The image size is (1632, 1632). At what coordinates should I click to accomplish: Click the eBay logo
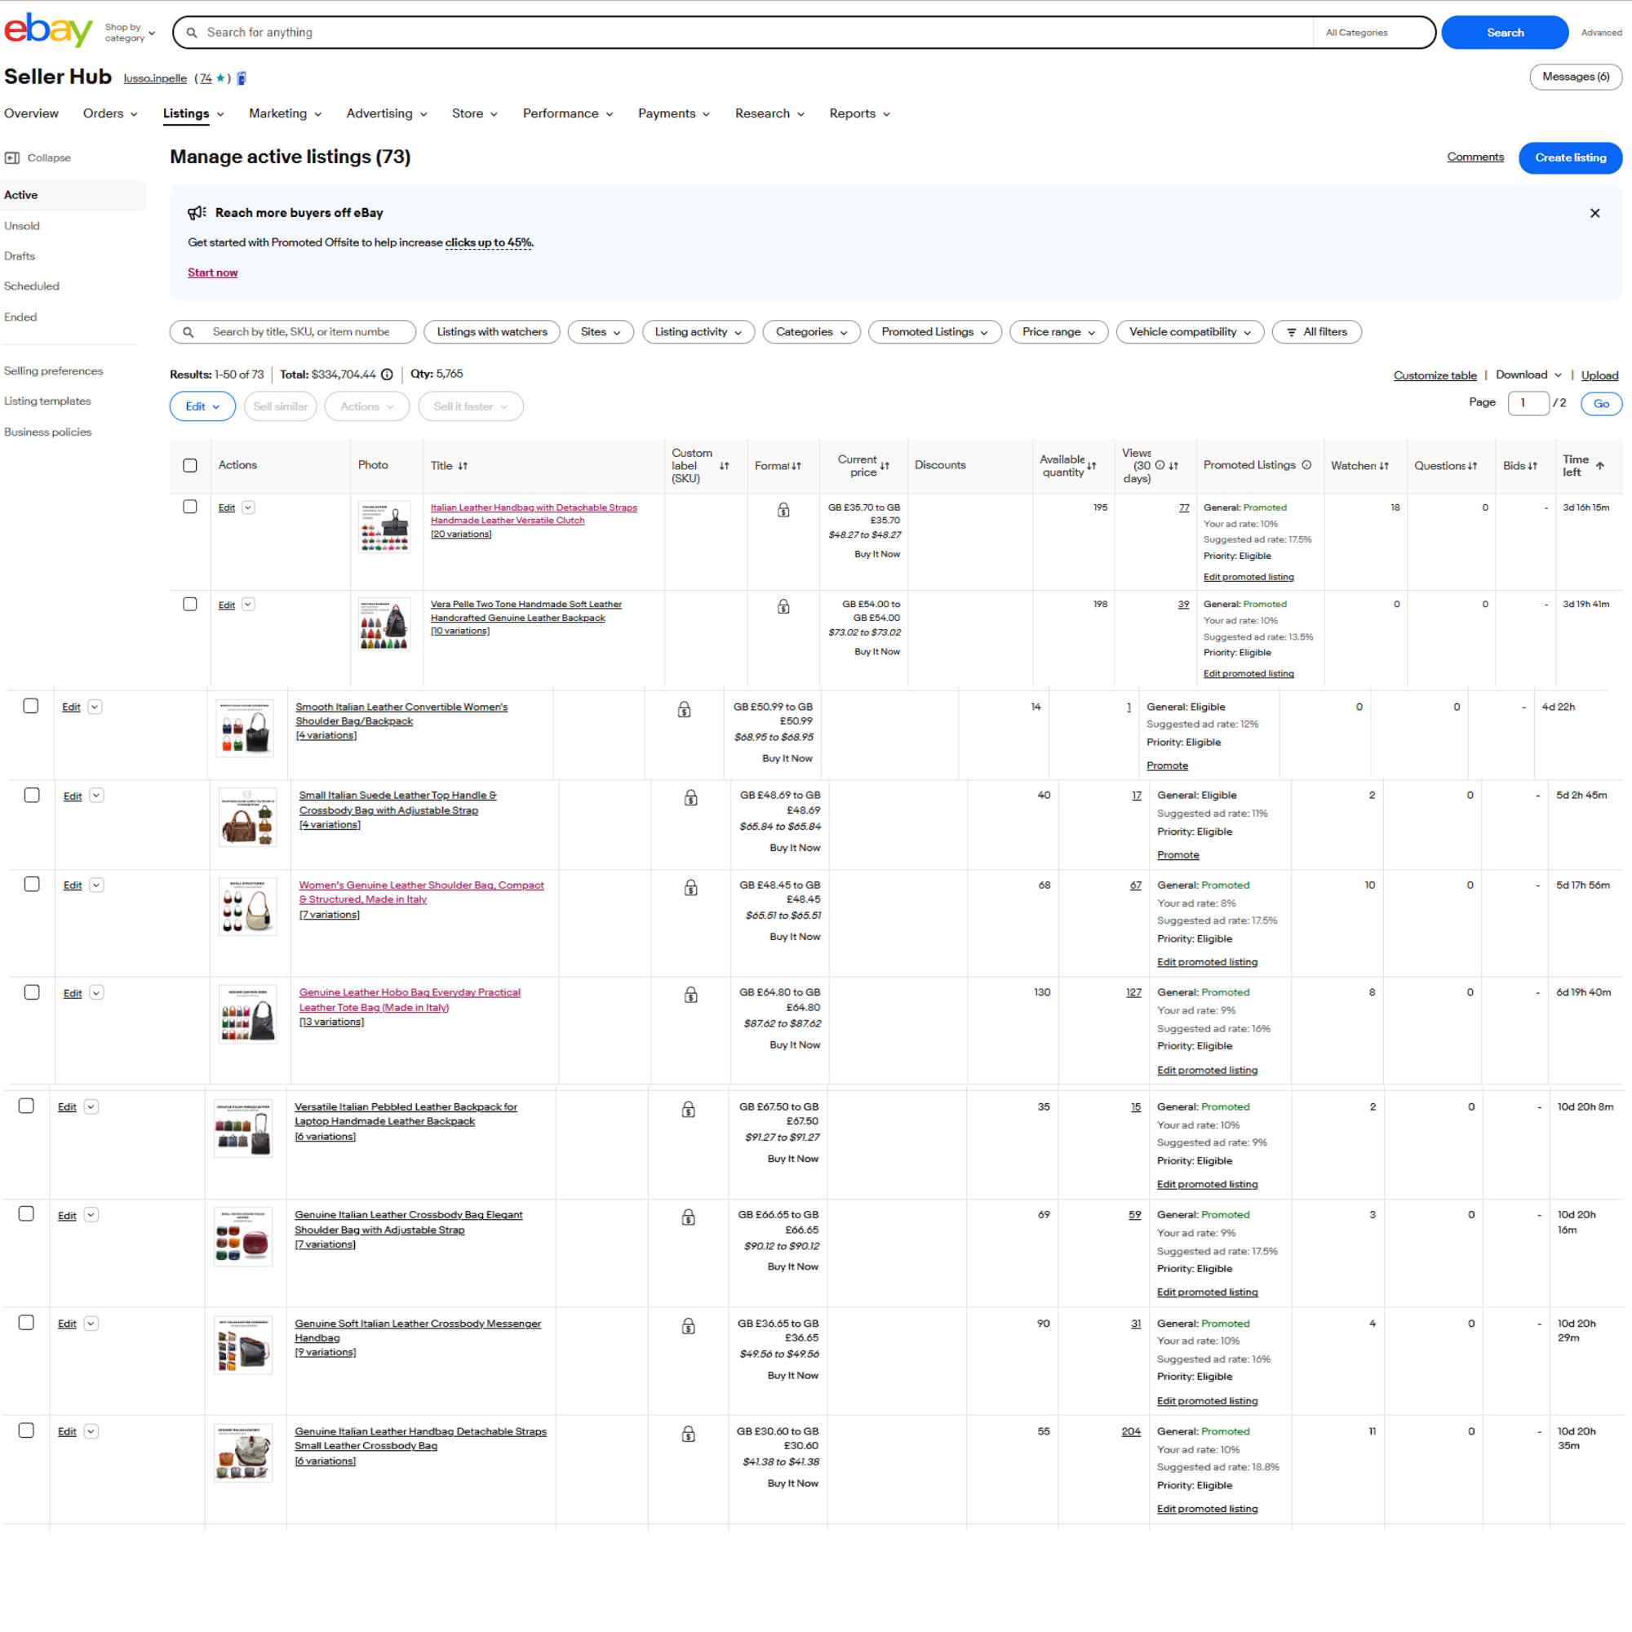pos(48,30)
